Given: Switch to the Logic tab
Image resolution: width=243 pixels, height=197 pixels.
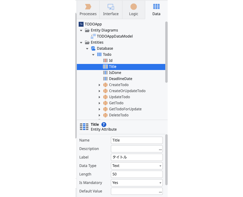Looking at the screenshot, I should tap(134, 10).
